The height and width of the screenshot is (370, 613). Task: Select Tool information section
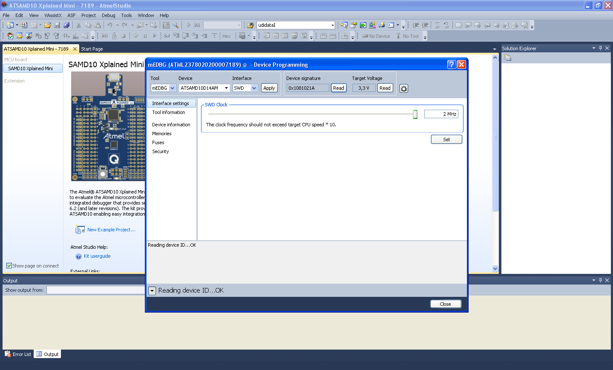[x=169, y=112]
